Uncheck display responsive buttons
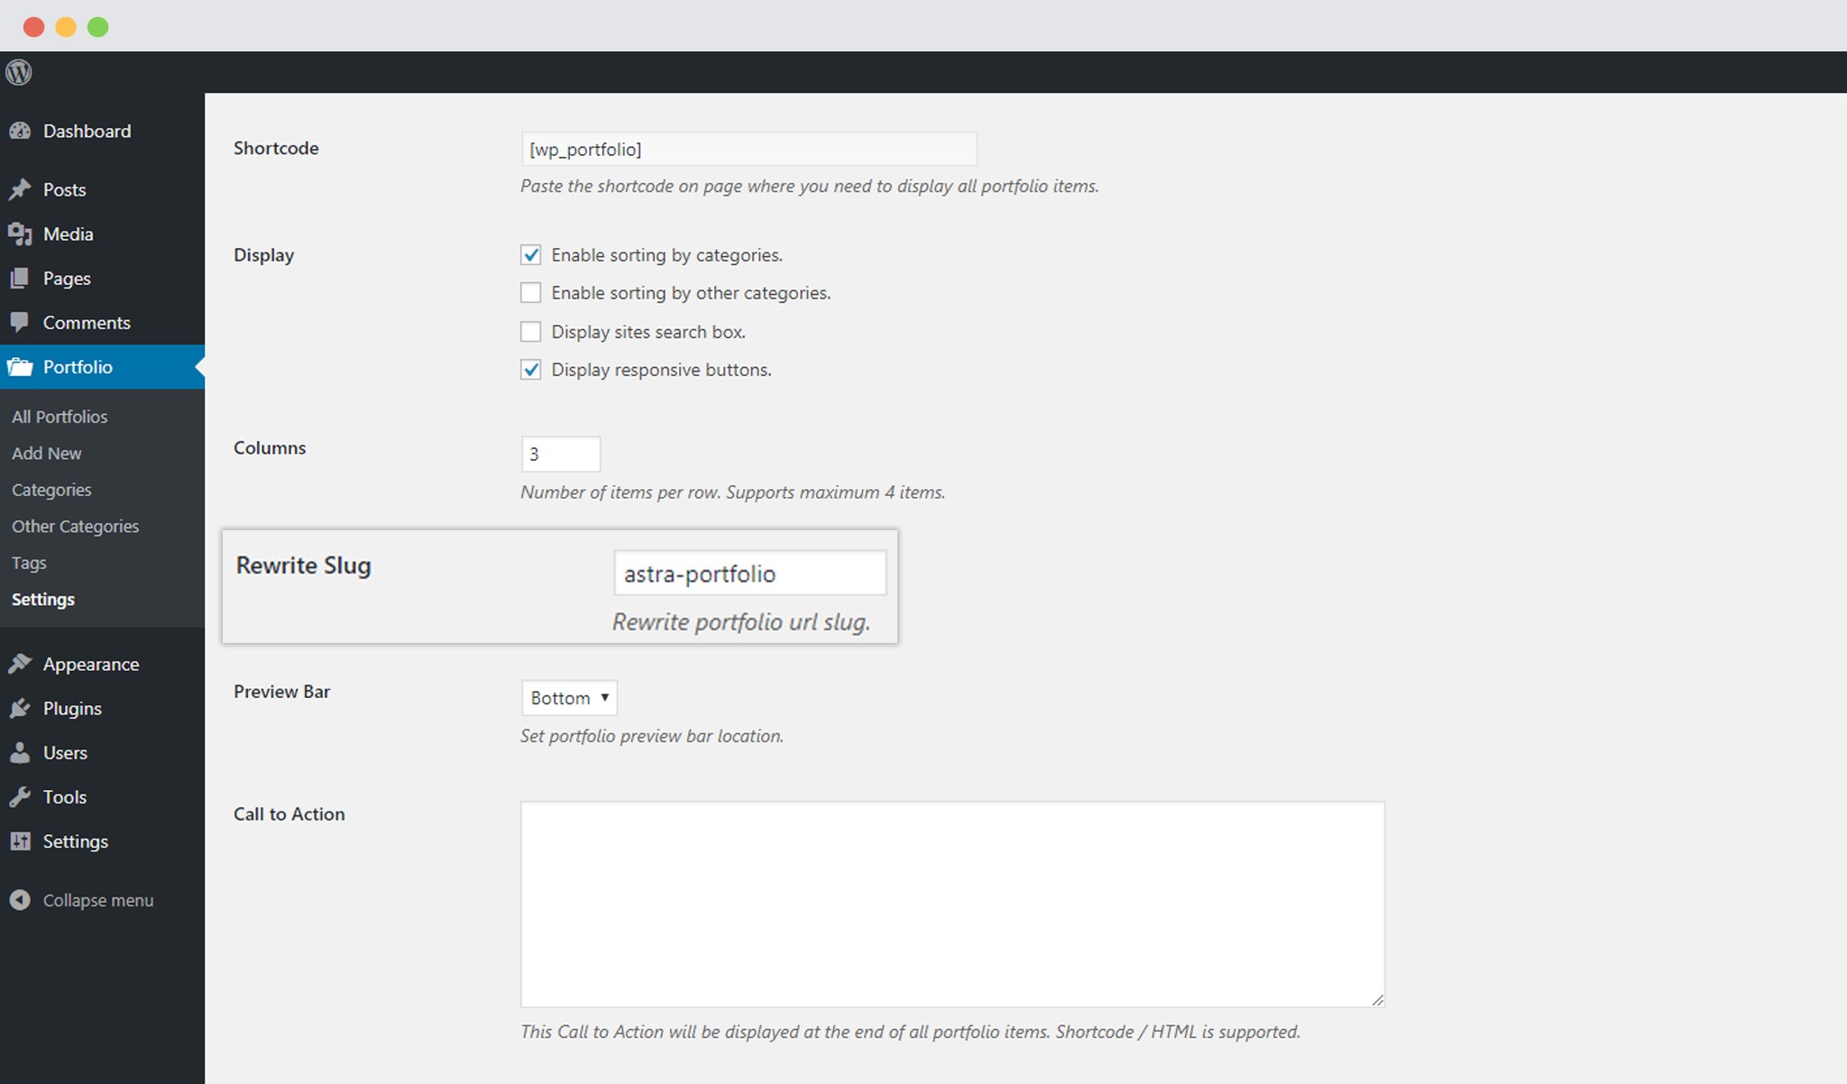This screenshot has height=1084, width=1847. [530, 369]
